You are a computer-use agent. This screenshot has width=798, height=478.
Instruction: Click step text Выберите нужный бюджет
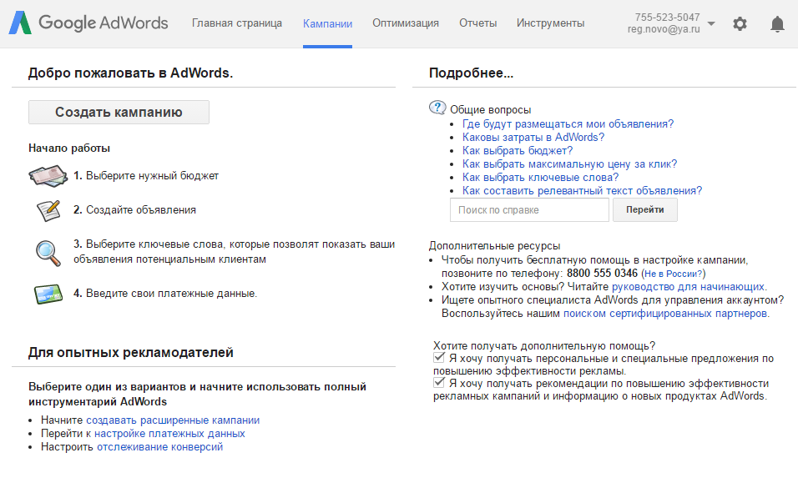(x=152, y=176)
